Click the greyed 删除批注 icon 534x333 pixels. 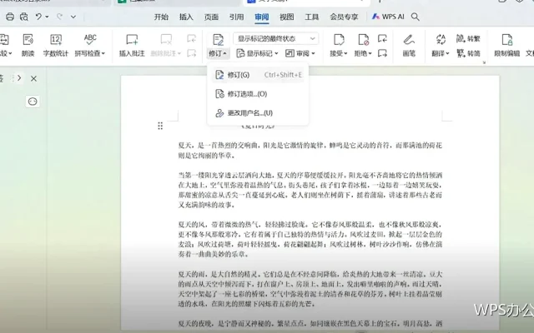pyautogui.click(x=166, y=40)
